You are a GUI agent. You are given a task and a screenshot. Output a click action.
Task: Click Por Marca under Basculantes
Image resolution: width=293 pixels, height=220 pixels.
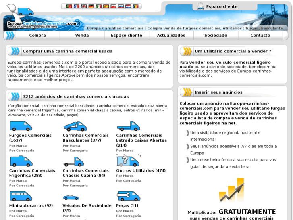point(71,145)
